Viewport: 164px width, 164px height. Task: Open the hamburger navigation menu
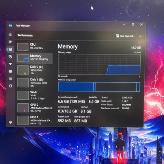click(x=10, y=35)
